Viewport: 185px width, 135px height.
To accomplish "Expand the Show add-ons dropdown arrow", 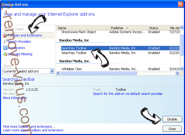I will tap(52, 71).
